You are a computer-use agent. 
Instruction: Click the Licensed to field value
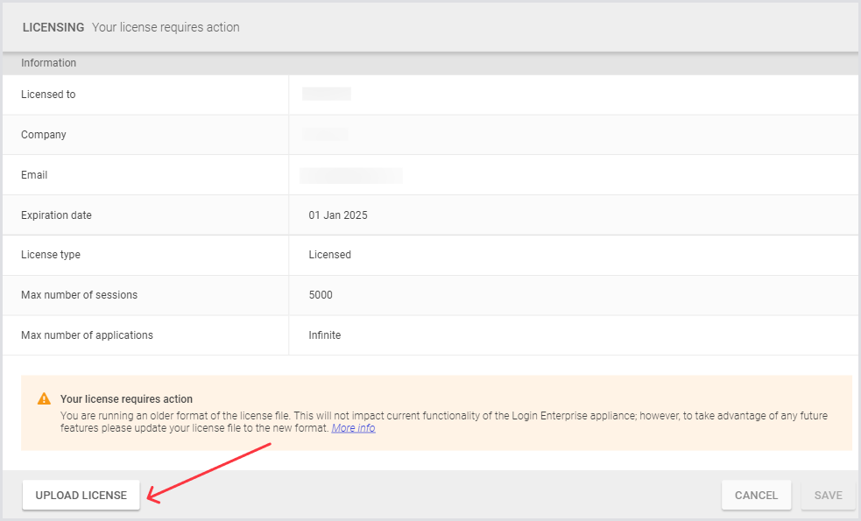coord(324,94)
